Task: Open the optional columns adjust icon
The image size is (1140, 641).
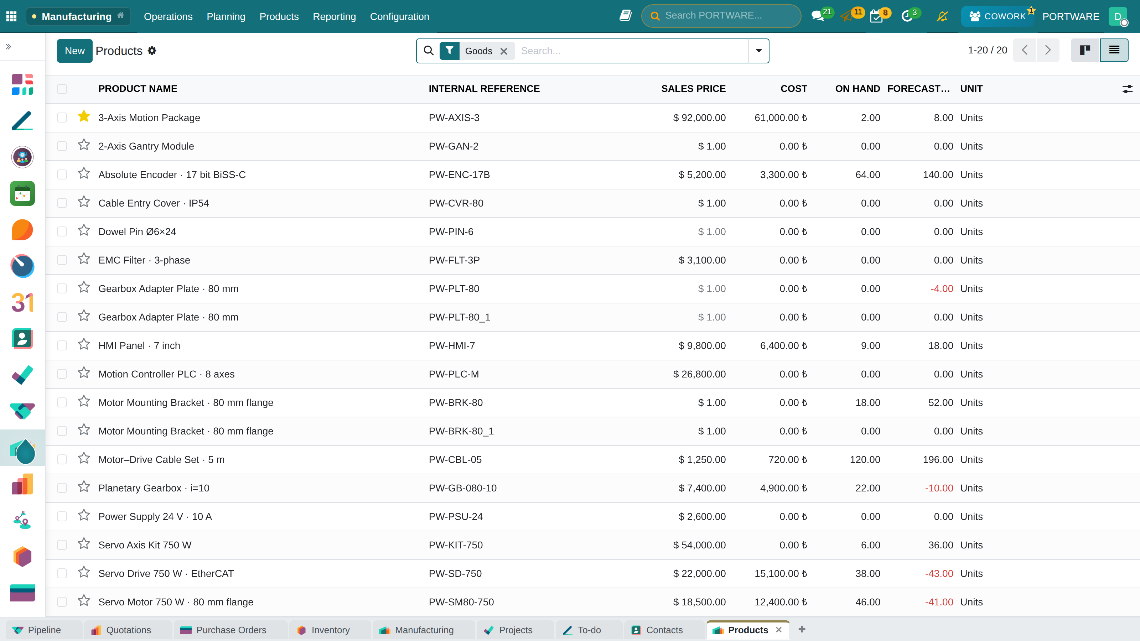Action: [x=1127, y=89]
